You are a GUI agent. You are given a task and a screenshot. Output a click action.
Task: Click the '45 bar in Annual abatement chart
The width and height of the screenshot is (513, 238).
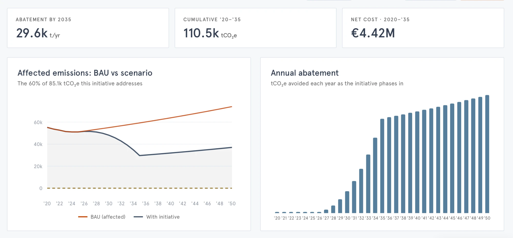[x=452, y=158]
